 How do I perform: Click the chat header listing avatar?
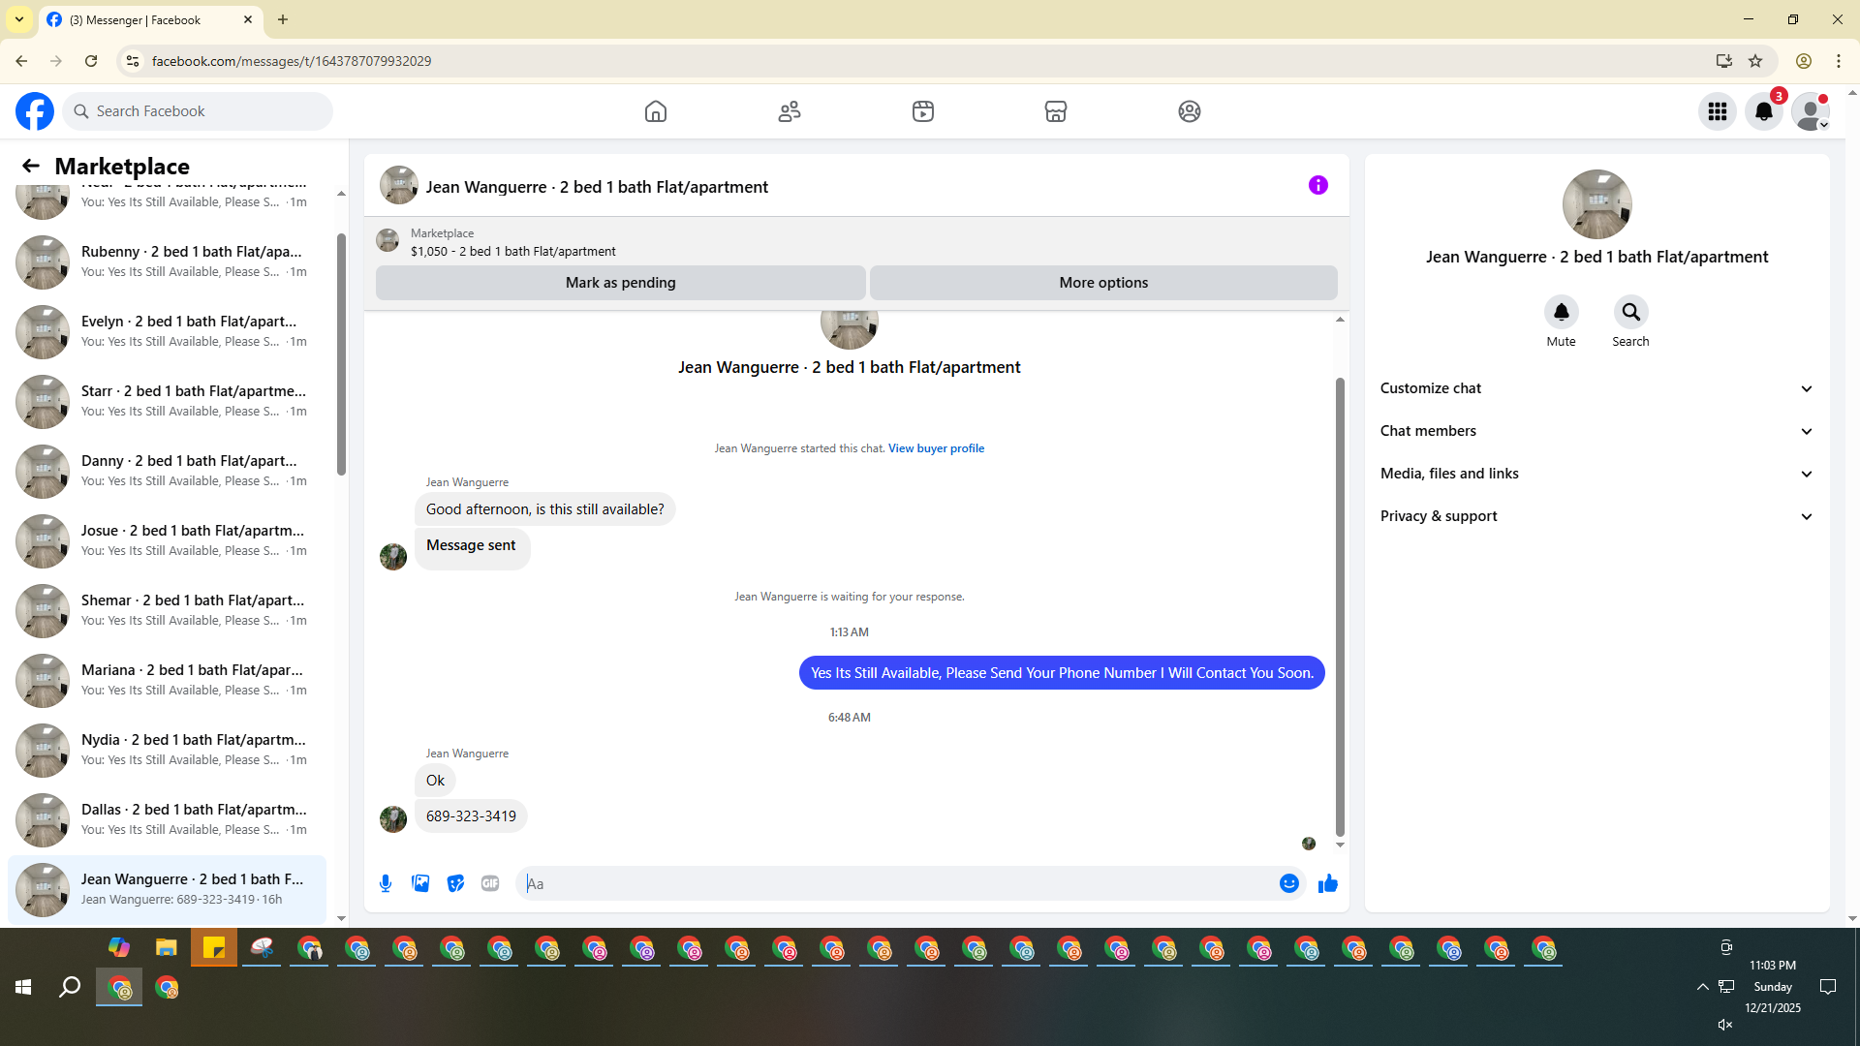398,185
